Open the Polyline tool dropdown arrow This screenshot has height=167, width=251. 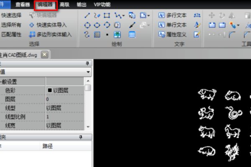(123, 16)
